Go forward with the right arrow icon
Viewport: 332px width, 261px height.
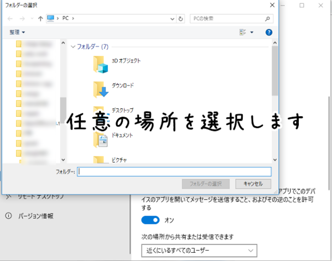coord(22,19)
